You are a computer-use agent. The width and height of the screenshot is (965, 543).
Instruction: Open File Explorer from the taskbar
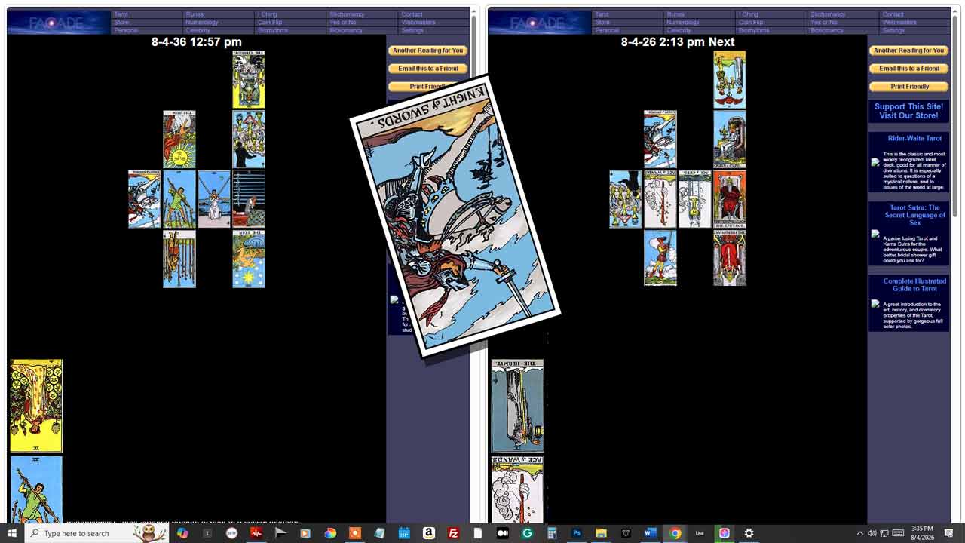pyautogui.click(x=601, y=533)
